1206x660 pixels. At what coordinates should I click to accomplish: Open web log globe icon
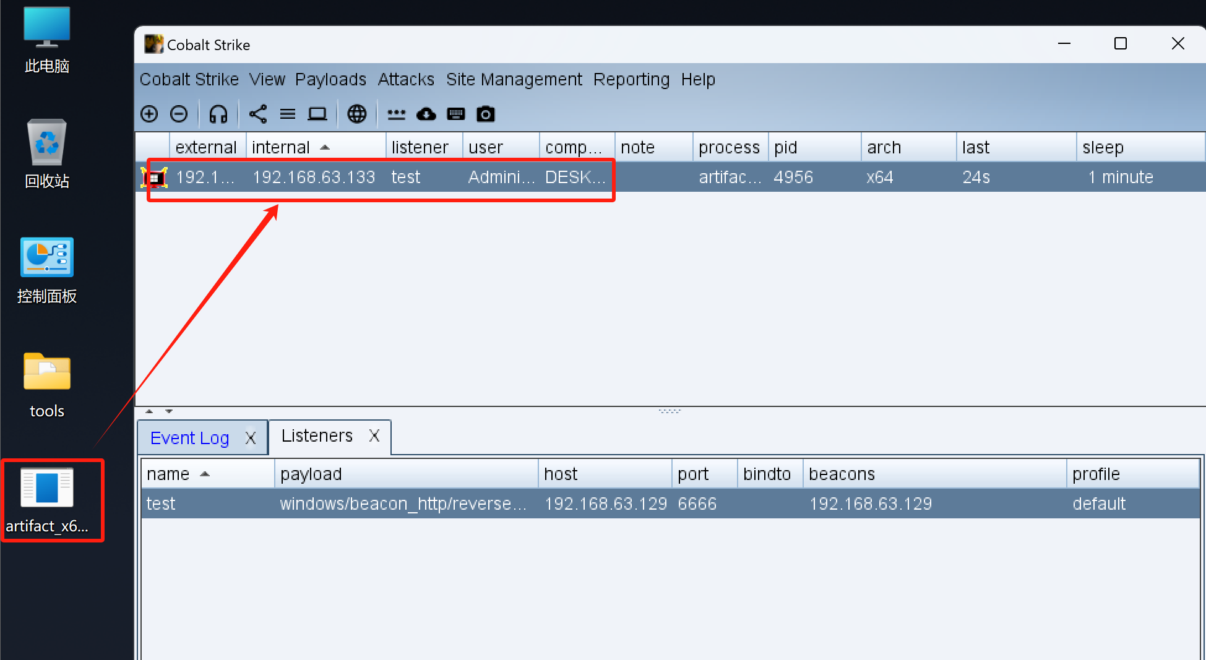[357, 114]
